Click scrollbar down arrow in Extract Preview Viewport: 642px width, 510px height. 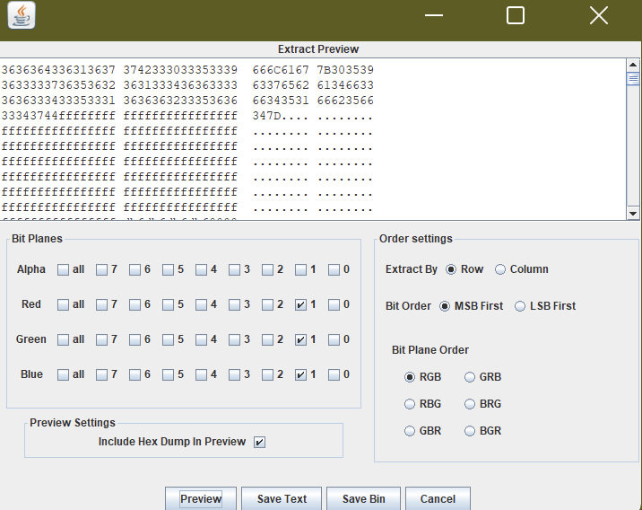coord(633,213)
